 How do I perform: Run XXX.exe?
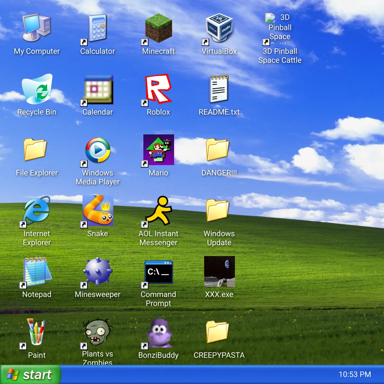(x=219, y=272)
